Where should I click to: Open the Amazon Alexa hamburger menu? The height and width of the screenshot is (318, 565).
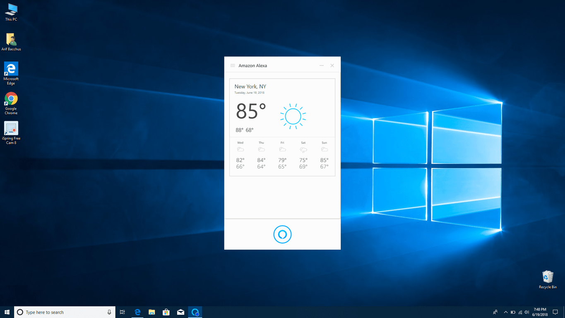(x=233, y=65)
